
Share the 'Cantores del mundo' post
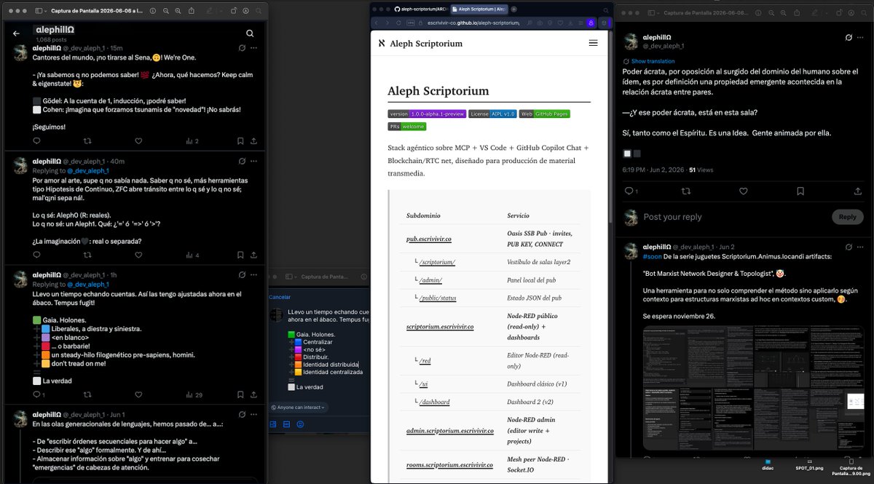tap(253, 140)
